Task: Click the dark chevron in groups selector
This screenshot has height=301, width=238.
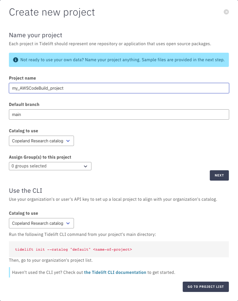Action: pyautogui.click(x=85, y=166)
